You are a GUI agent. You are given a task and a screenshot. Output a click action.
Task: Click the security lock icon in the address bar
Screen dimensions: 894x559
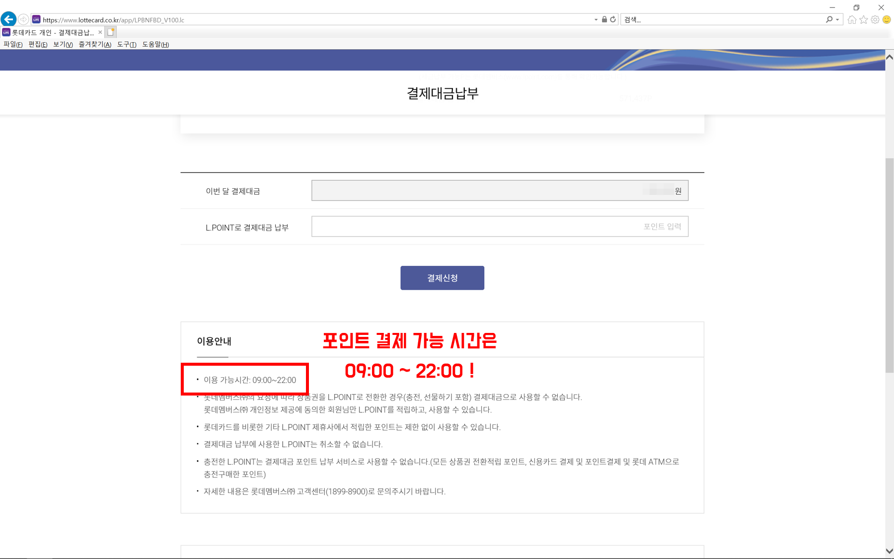[604, 19]
